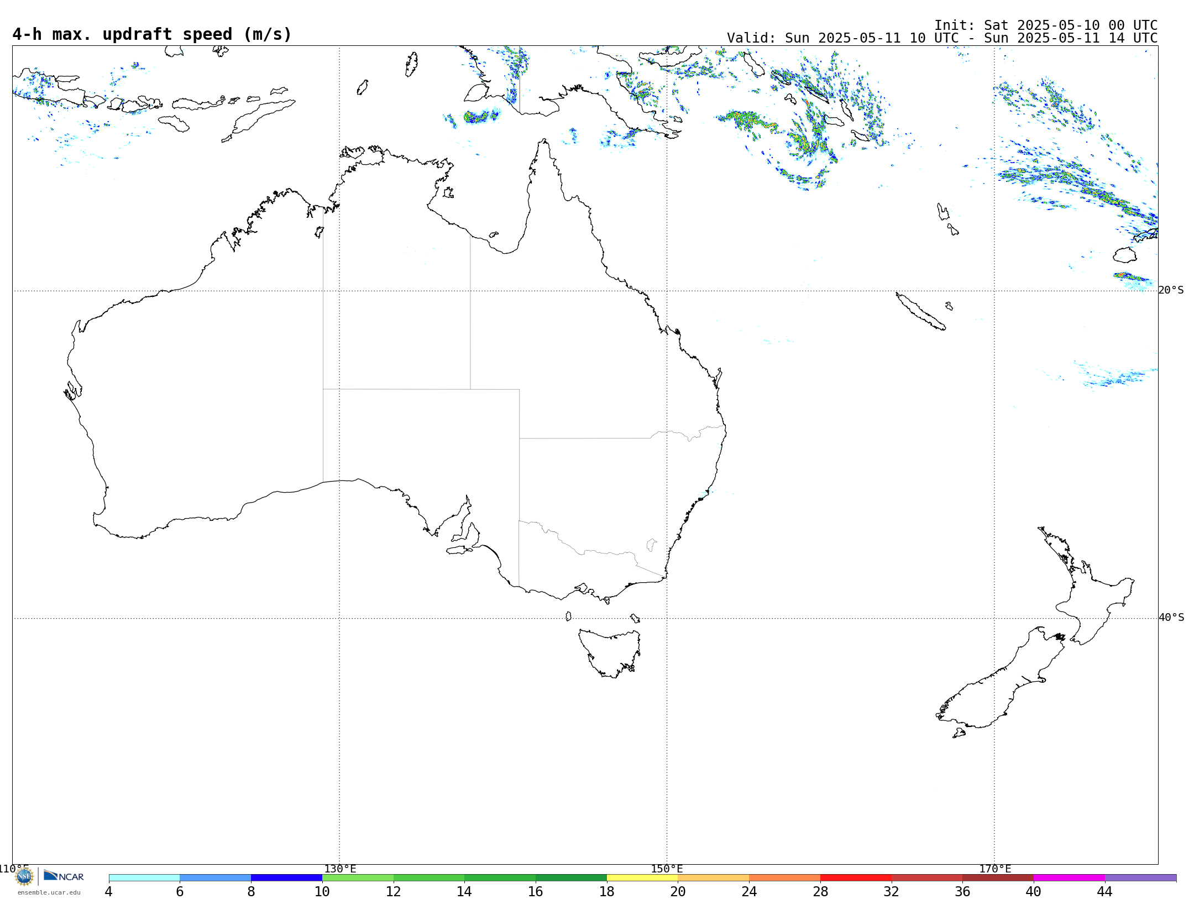Screen dimensions: 1194x899
Task: Click the colorbar tick label '10'
Action: tap(322, 891)
